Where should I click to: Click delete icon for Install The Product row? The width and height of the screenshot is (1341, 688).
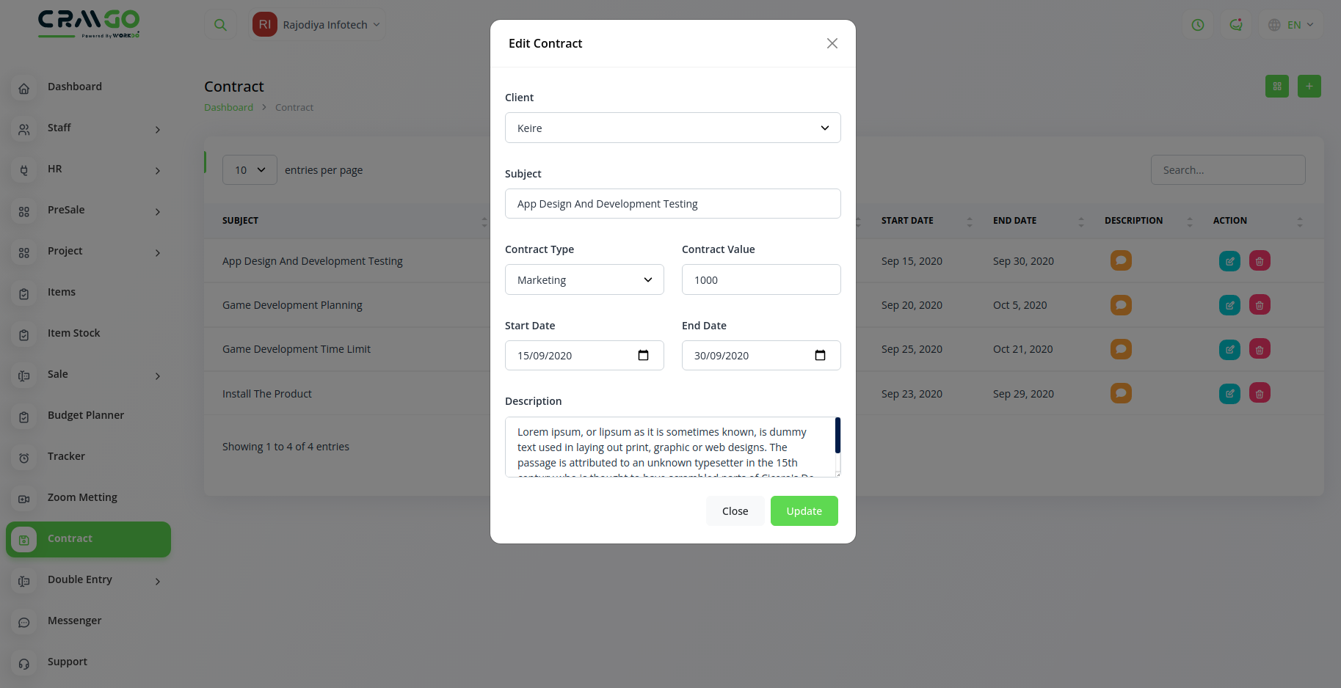click(1260, 394)
